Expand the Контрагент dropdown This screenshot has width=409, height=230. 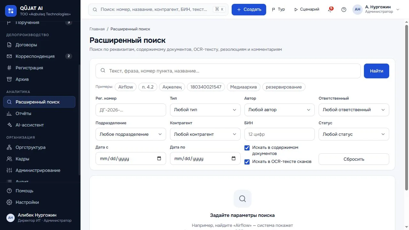pos(205,134)
